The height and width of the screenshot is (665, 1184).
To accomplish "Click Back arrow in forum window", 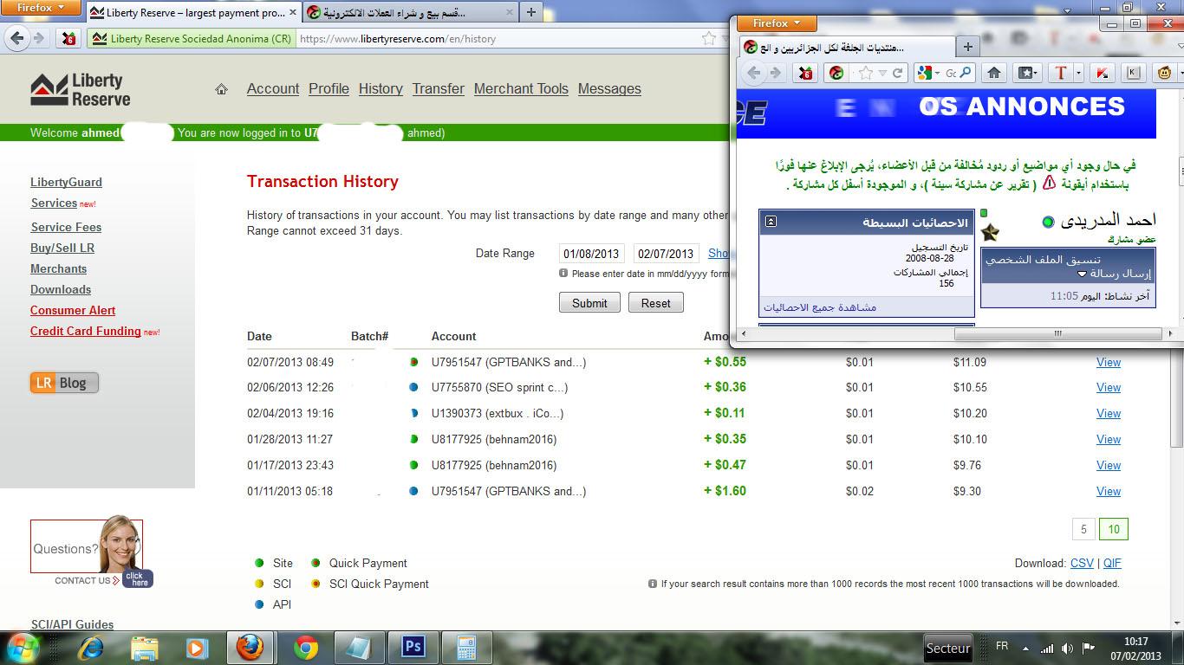I will click(x=754, y=73).
